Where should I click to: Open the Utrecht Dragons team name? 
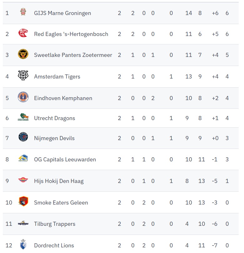(55, 118)
